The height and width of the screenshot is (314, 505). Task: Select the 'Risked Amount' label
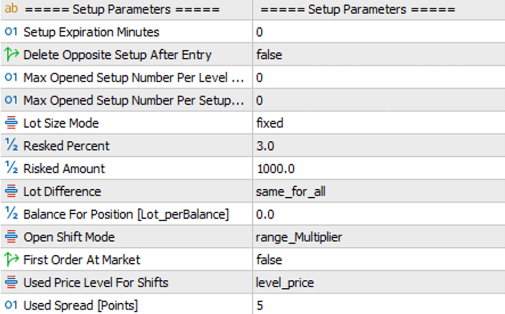64,169
